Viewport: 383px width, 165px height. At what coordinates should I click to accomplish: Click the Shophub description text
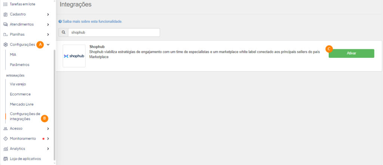205,52
